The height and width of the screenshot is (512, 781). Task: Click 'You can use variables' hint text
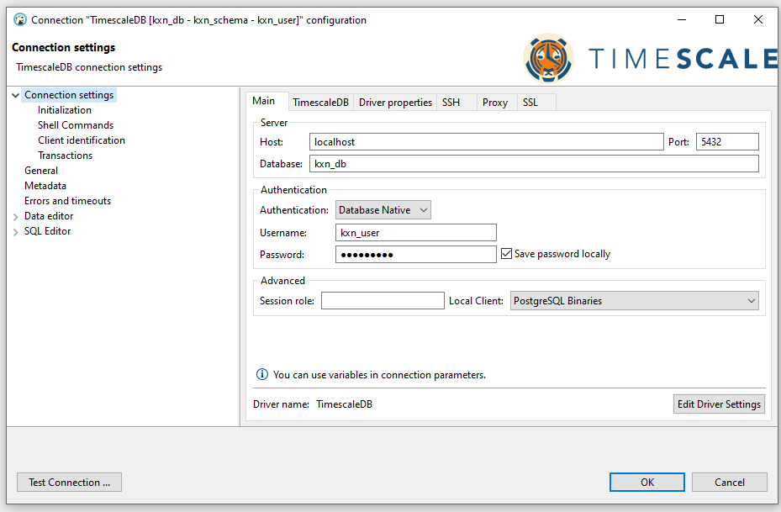379,374
